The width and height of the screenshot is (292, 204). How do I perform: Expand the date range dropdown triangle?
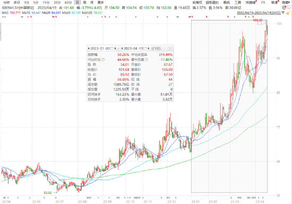283,13
